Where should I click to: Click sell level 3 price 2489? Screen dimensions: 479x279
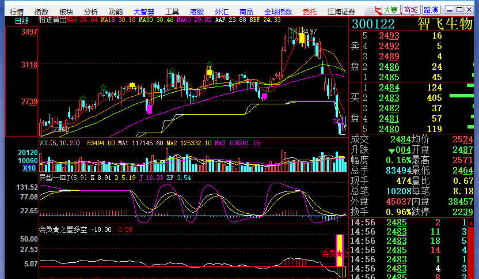389,56
